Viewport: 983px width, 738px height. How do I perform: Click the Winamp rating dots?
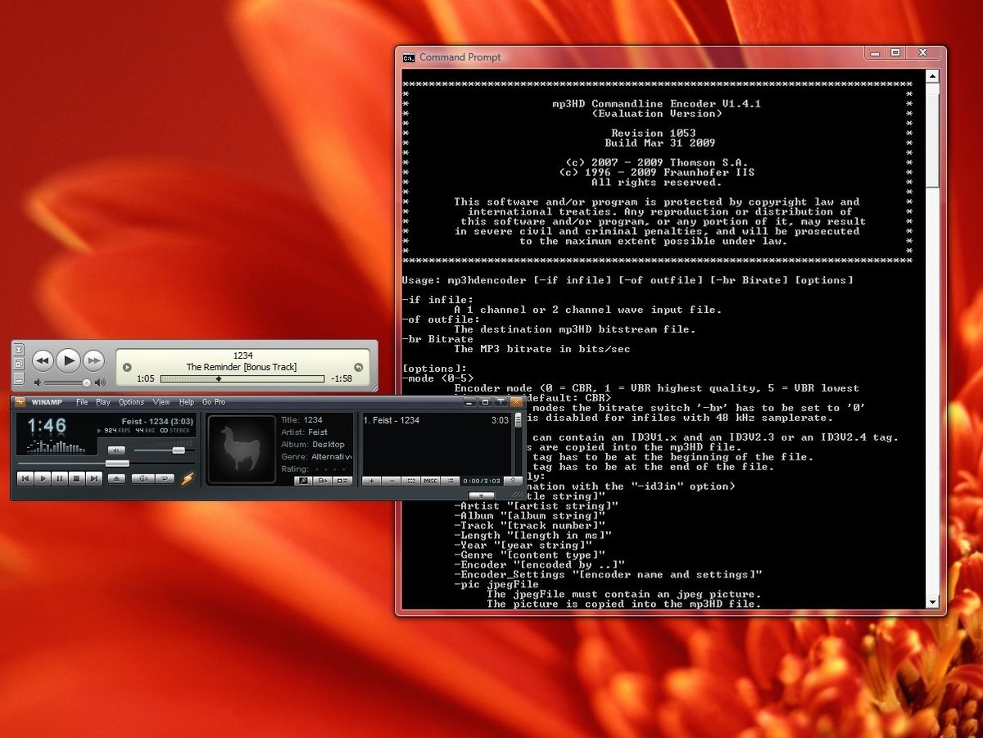(330, 469)
